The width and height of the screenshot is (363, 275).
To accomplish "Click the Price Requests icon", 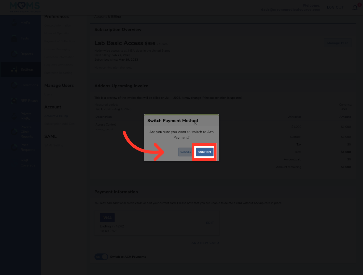I will coord(14,147).
